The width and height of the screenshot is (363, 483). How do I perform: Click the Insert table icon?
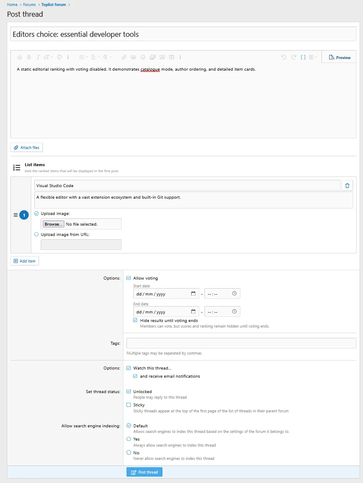[172, 57]
